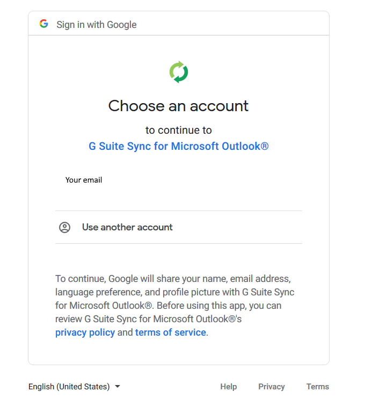This screenshot has height=399, width=365.
Task: Open the Terms footer link
Action: 318,387
